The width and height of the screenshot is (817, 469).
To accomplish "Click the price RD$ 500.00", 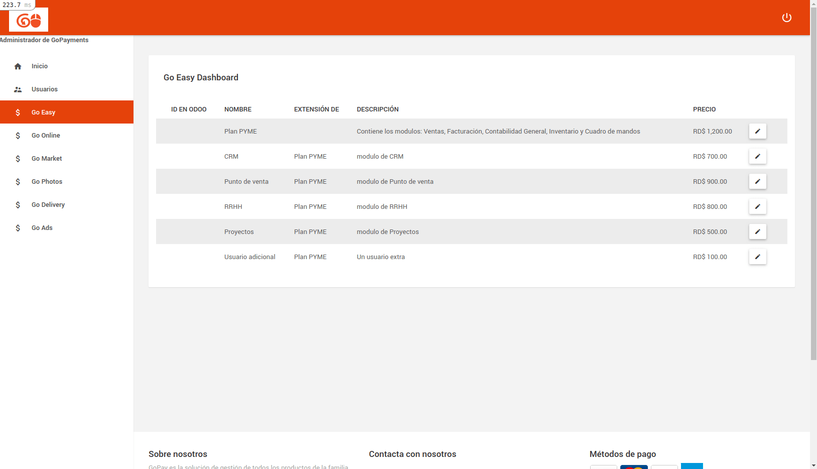I will 710,232.
